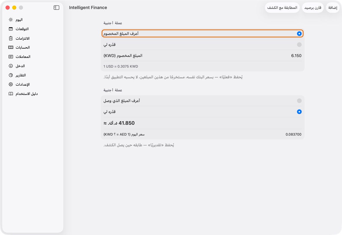Click the clipboard icon beside الالتزامات

[x=11, y=38]
